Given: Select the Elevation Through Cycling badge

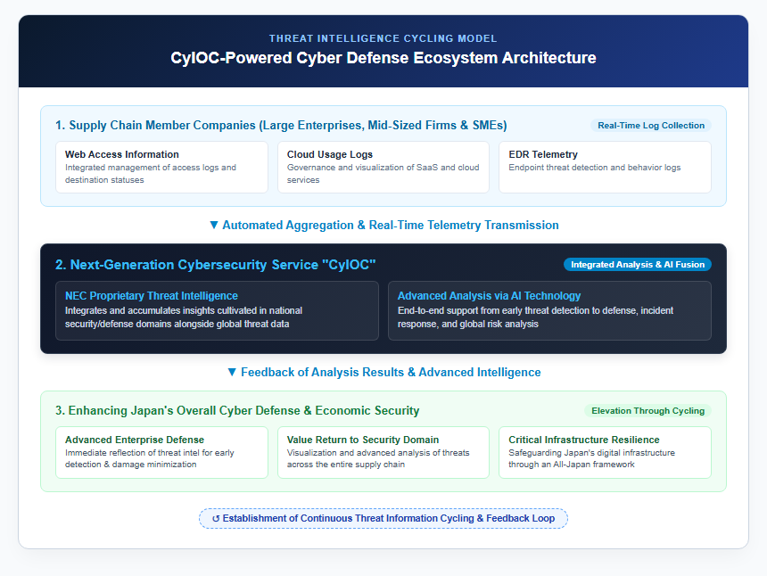Looking at the screenshot, I should (648, 411).
